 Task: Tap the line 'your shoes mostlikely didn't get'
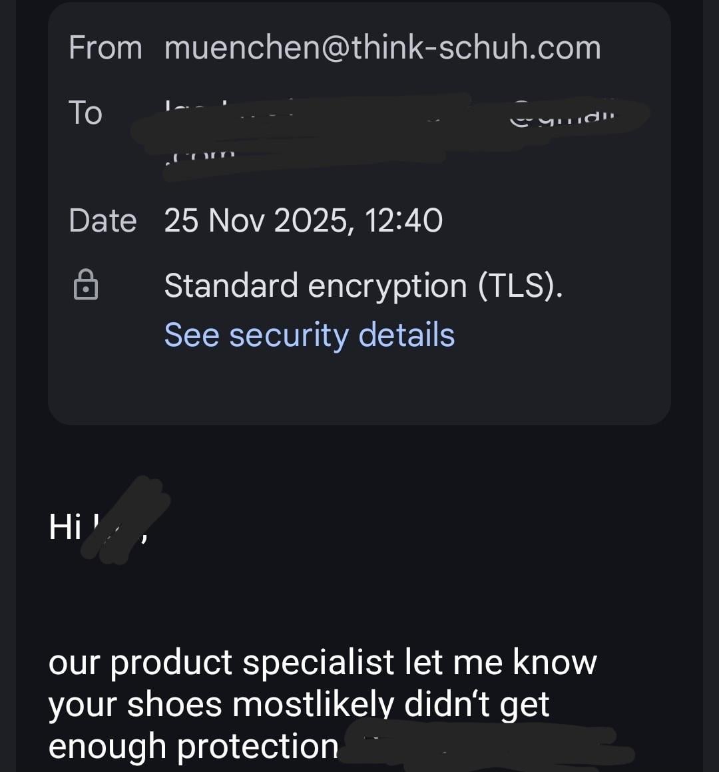[298, 704]
